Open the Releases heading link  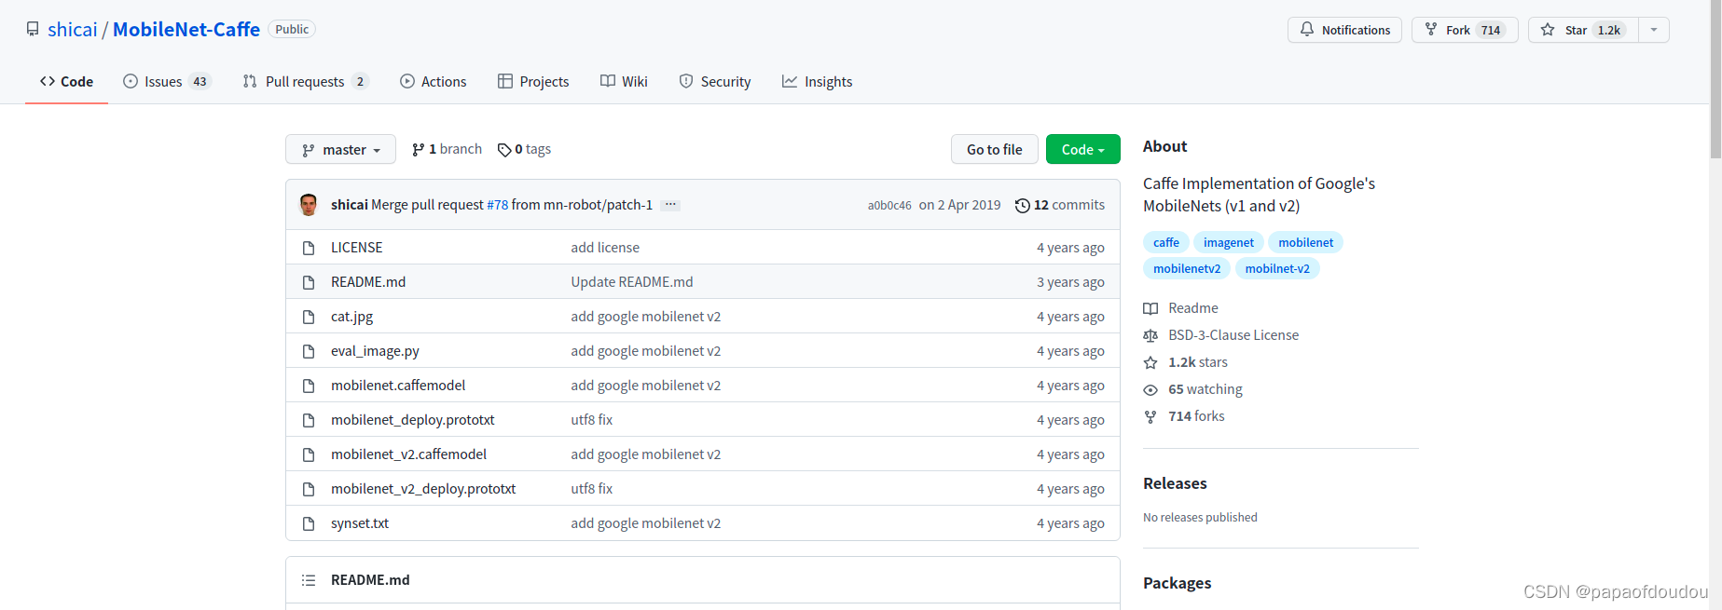coord(1175,483)
